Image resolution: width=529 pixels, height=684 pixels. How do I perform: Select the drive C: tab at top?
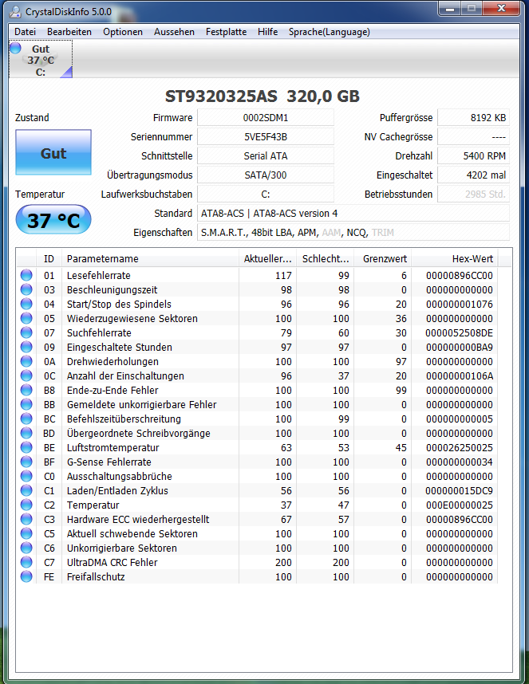coord(41,61)
